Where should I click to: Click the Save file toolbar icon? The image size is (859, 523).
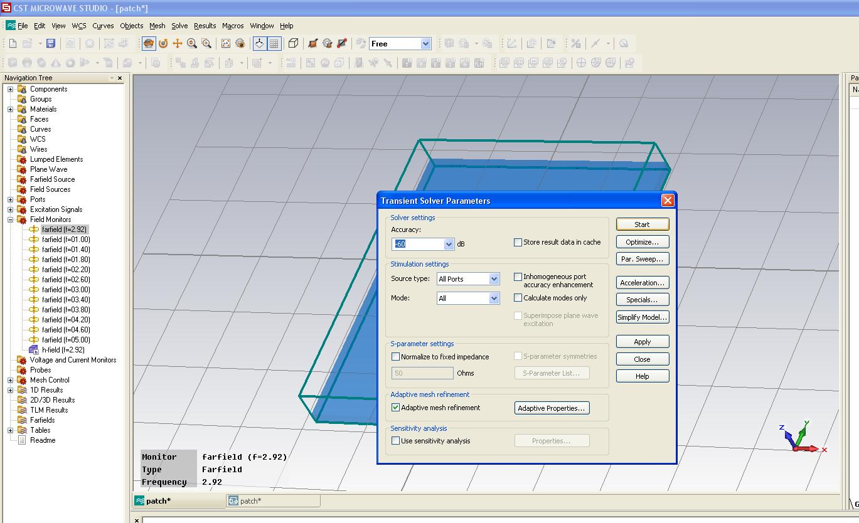coord(51,43)
